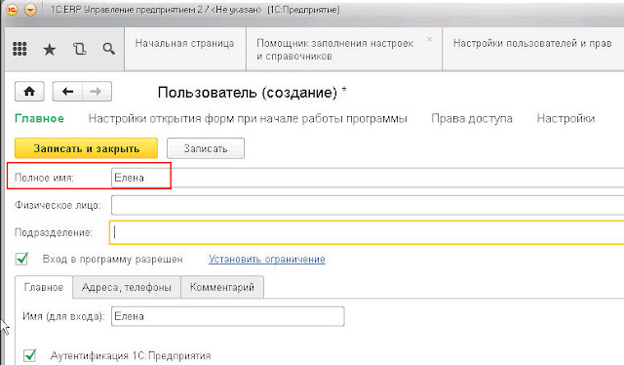
Task: Click the Полное имя field
Action: [368, 178]
